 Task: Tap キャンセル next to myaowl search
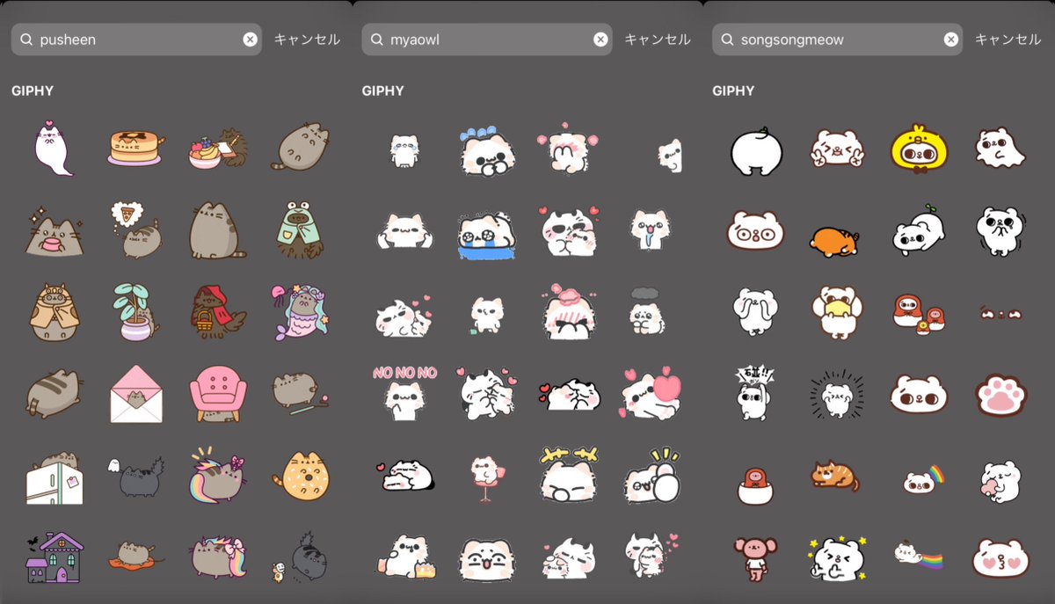(x=658, y=40)
